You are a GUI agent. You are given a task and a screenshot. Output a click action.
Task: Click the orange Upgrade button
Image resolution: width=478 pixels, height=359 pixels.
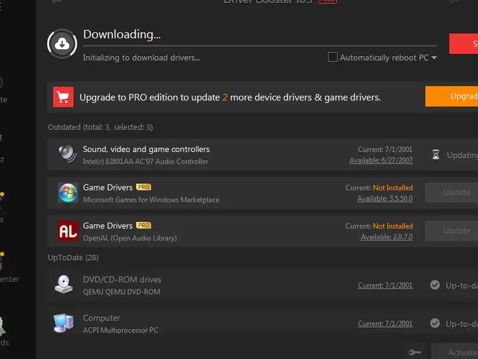click(x=452, y=96)
